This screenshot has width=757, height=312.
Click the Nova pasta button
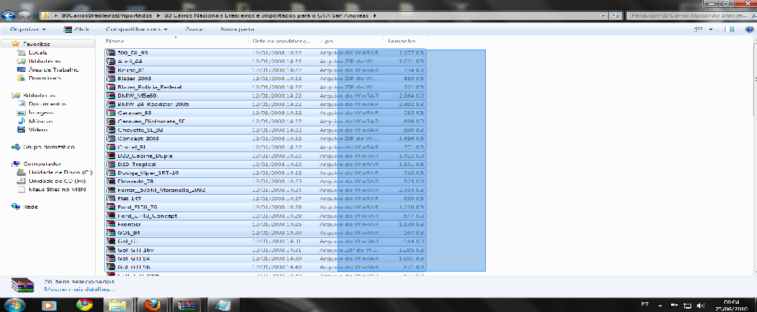coord(238,29)
